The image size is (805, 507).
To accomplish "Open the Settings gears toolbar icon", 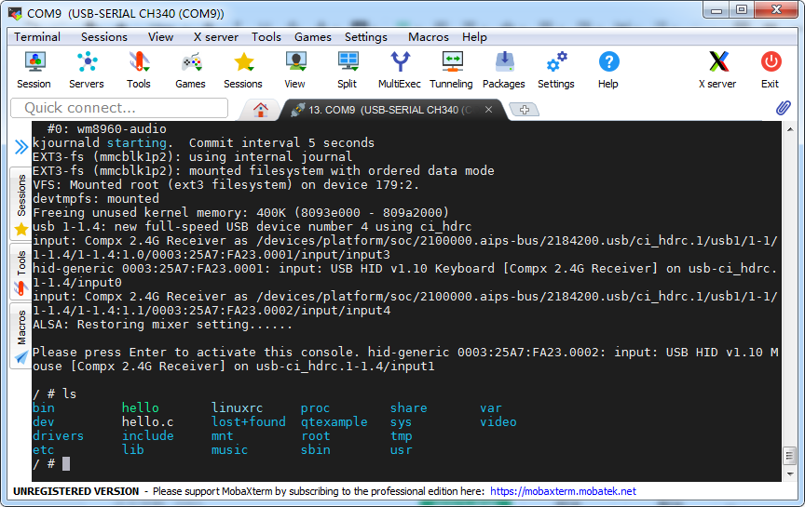I will pyautogui.click(x=556, y=70).
